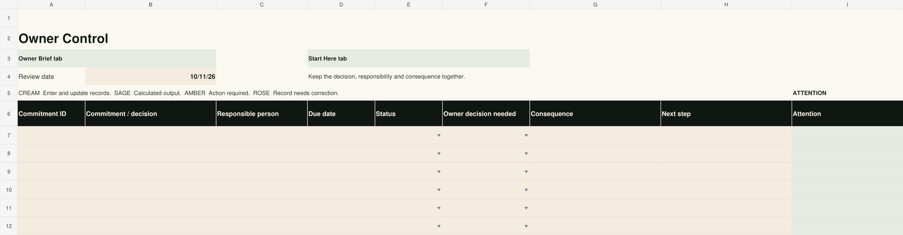Expand Owner decision needed dropdown in row 10
Viewport: 903px width, 235px height.
pyautogui.click(x=526, y=190)
